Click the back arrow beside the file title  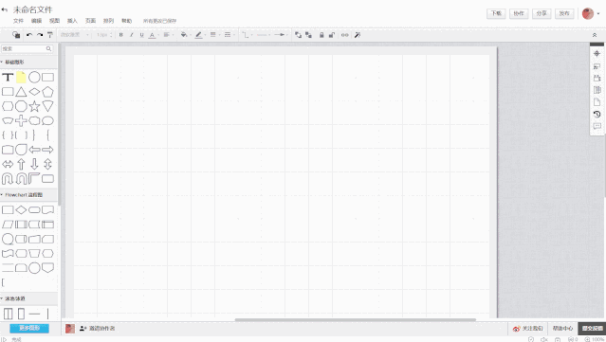(x=5, y=9)
